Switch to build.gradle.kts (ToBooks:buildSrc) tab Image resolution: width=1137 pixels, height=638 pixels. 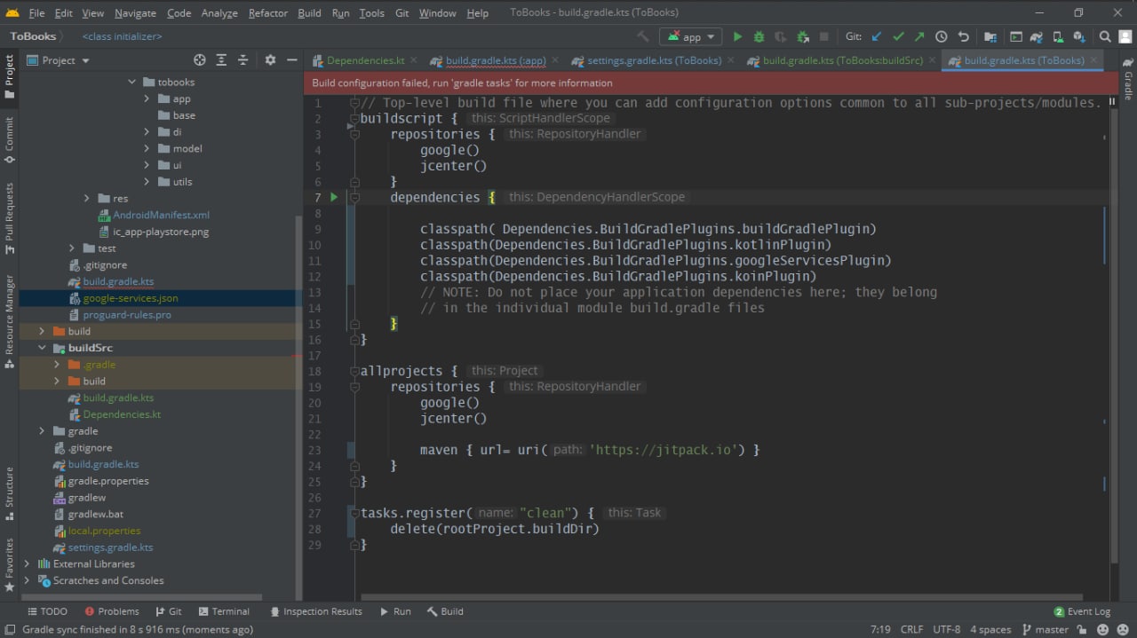[x=843, y=60]
